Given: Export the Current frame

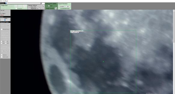Looking at the screenshot, I should click(62, 6).
